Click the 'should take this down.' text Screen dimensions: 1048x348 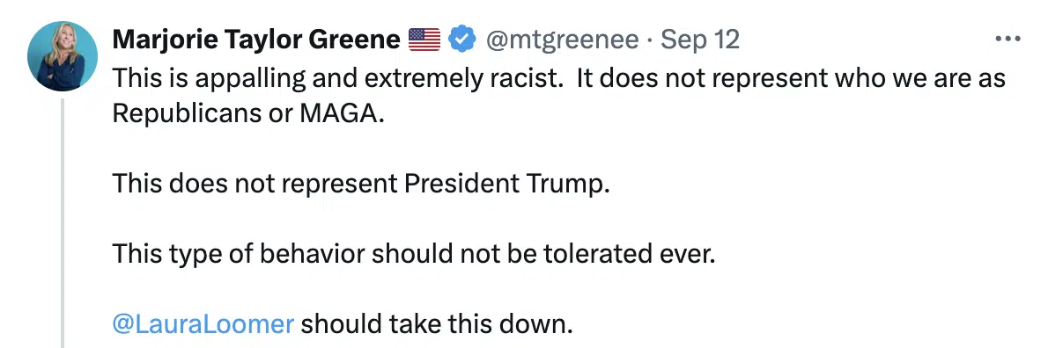pyautogui.click(x=437, y=324)
